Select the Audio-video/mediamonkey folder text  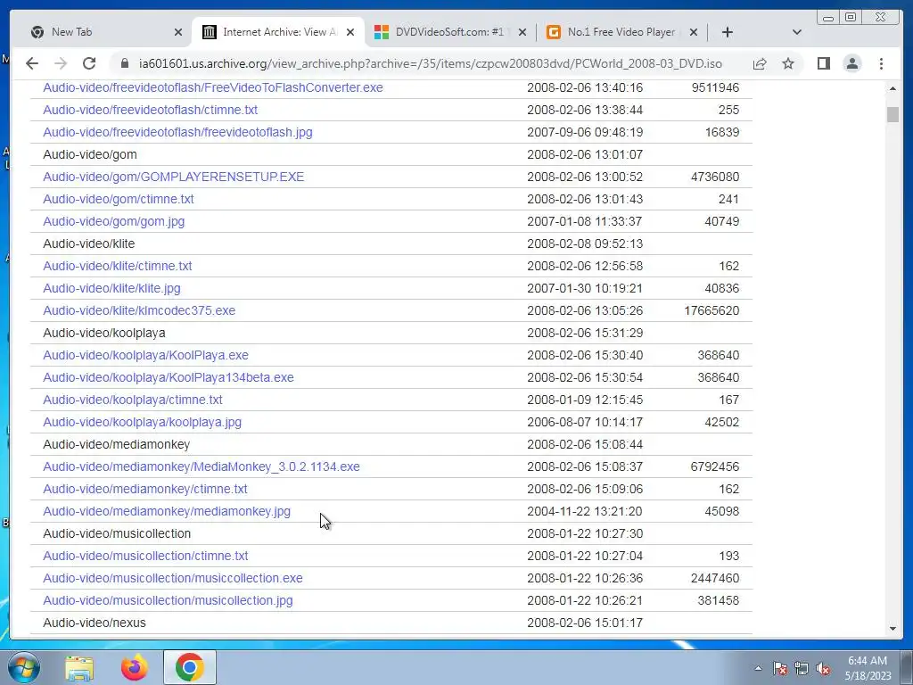coord(117,444)
